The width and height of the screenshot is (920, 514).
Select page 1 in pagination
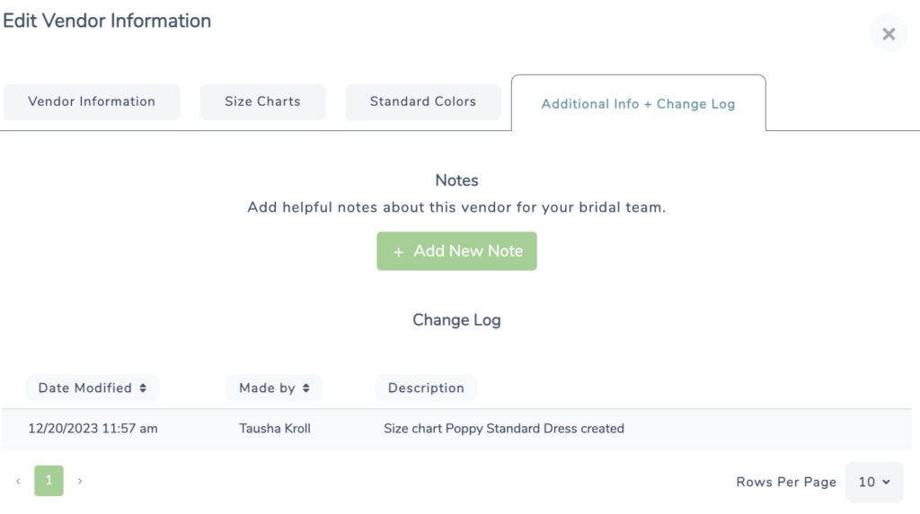(49, 481)
